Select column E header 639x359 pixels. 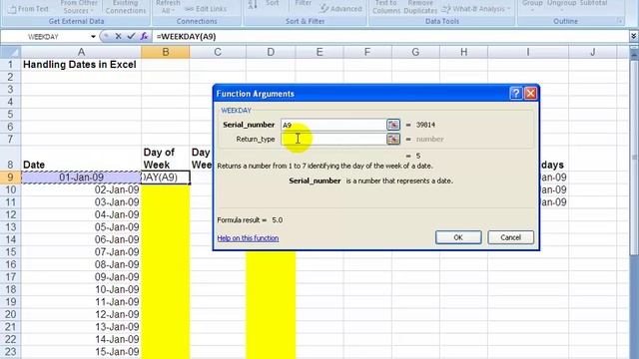tap(319, 52)
